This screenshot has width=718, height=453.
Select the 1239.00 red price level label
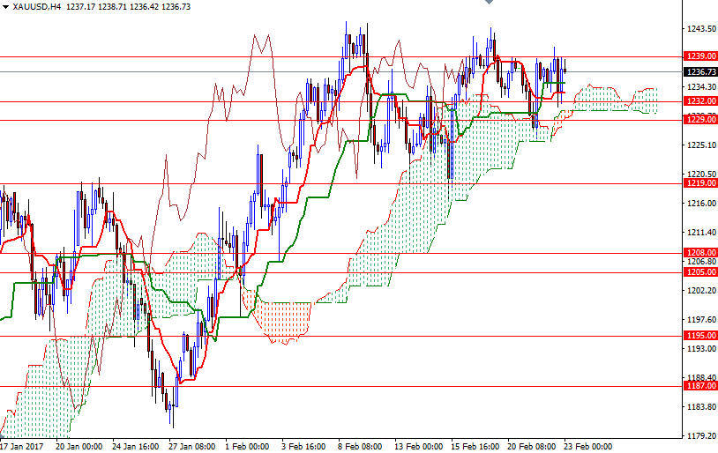(699, 57)
